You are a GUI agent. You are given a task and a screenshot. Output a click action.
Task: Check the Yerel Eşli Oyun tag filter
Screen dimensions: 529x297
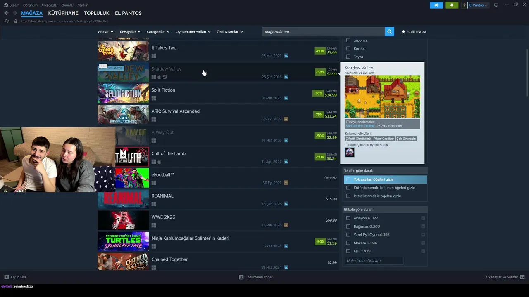point(348,235)
